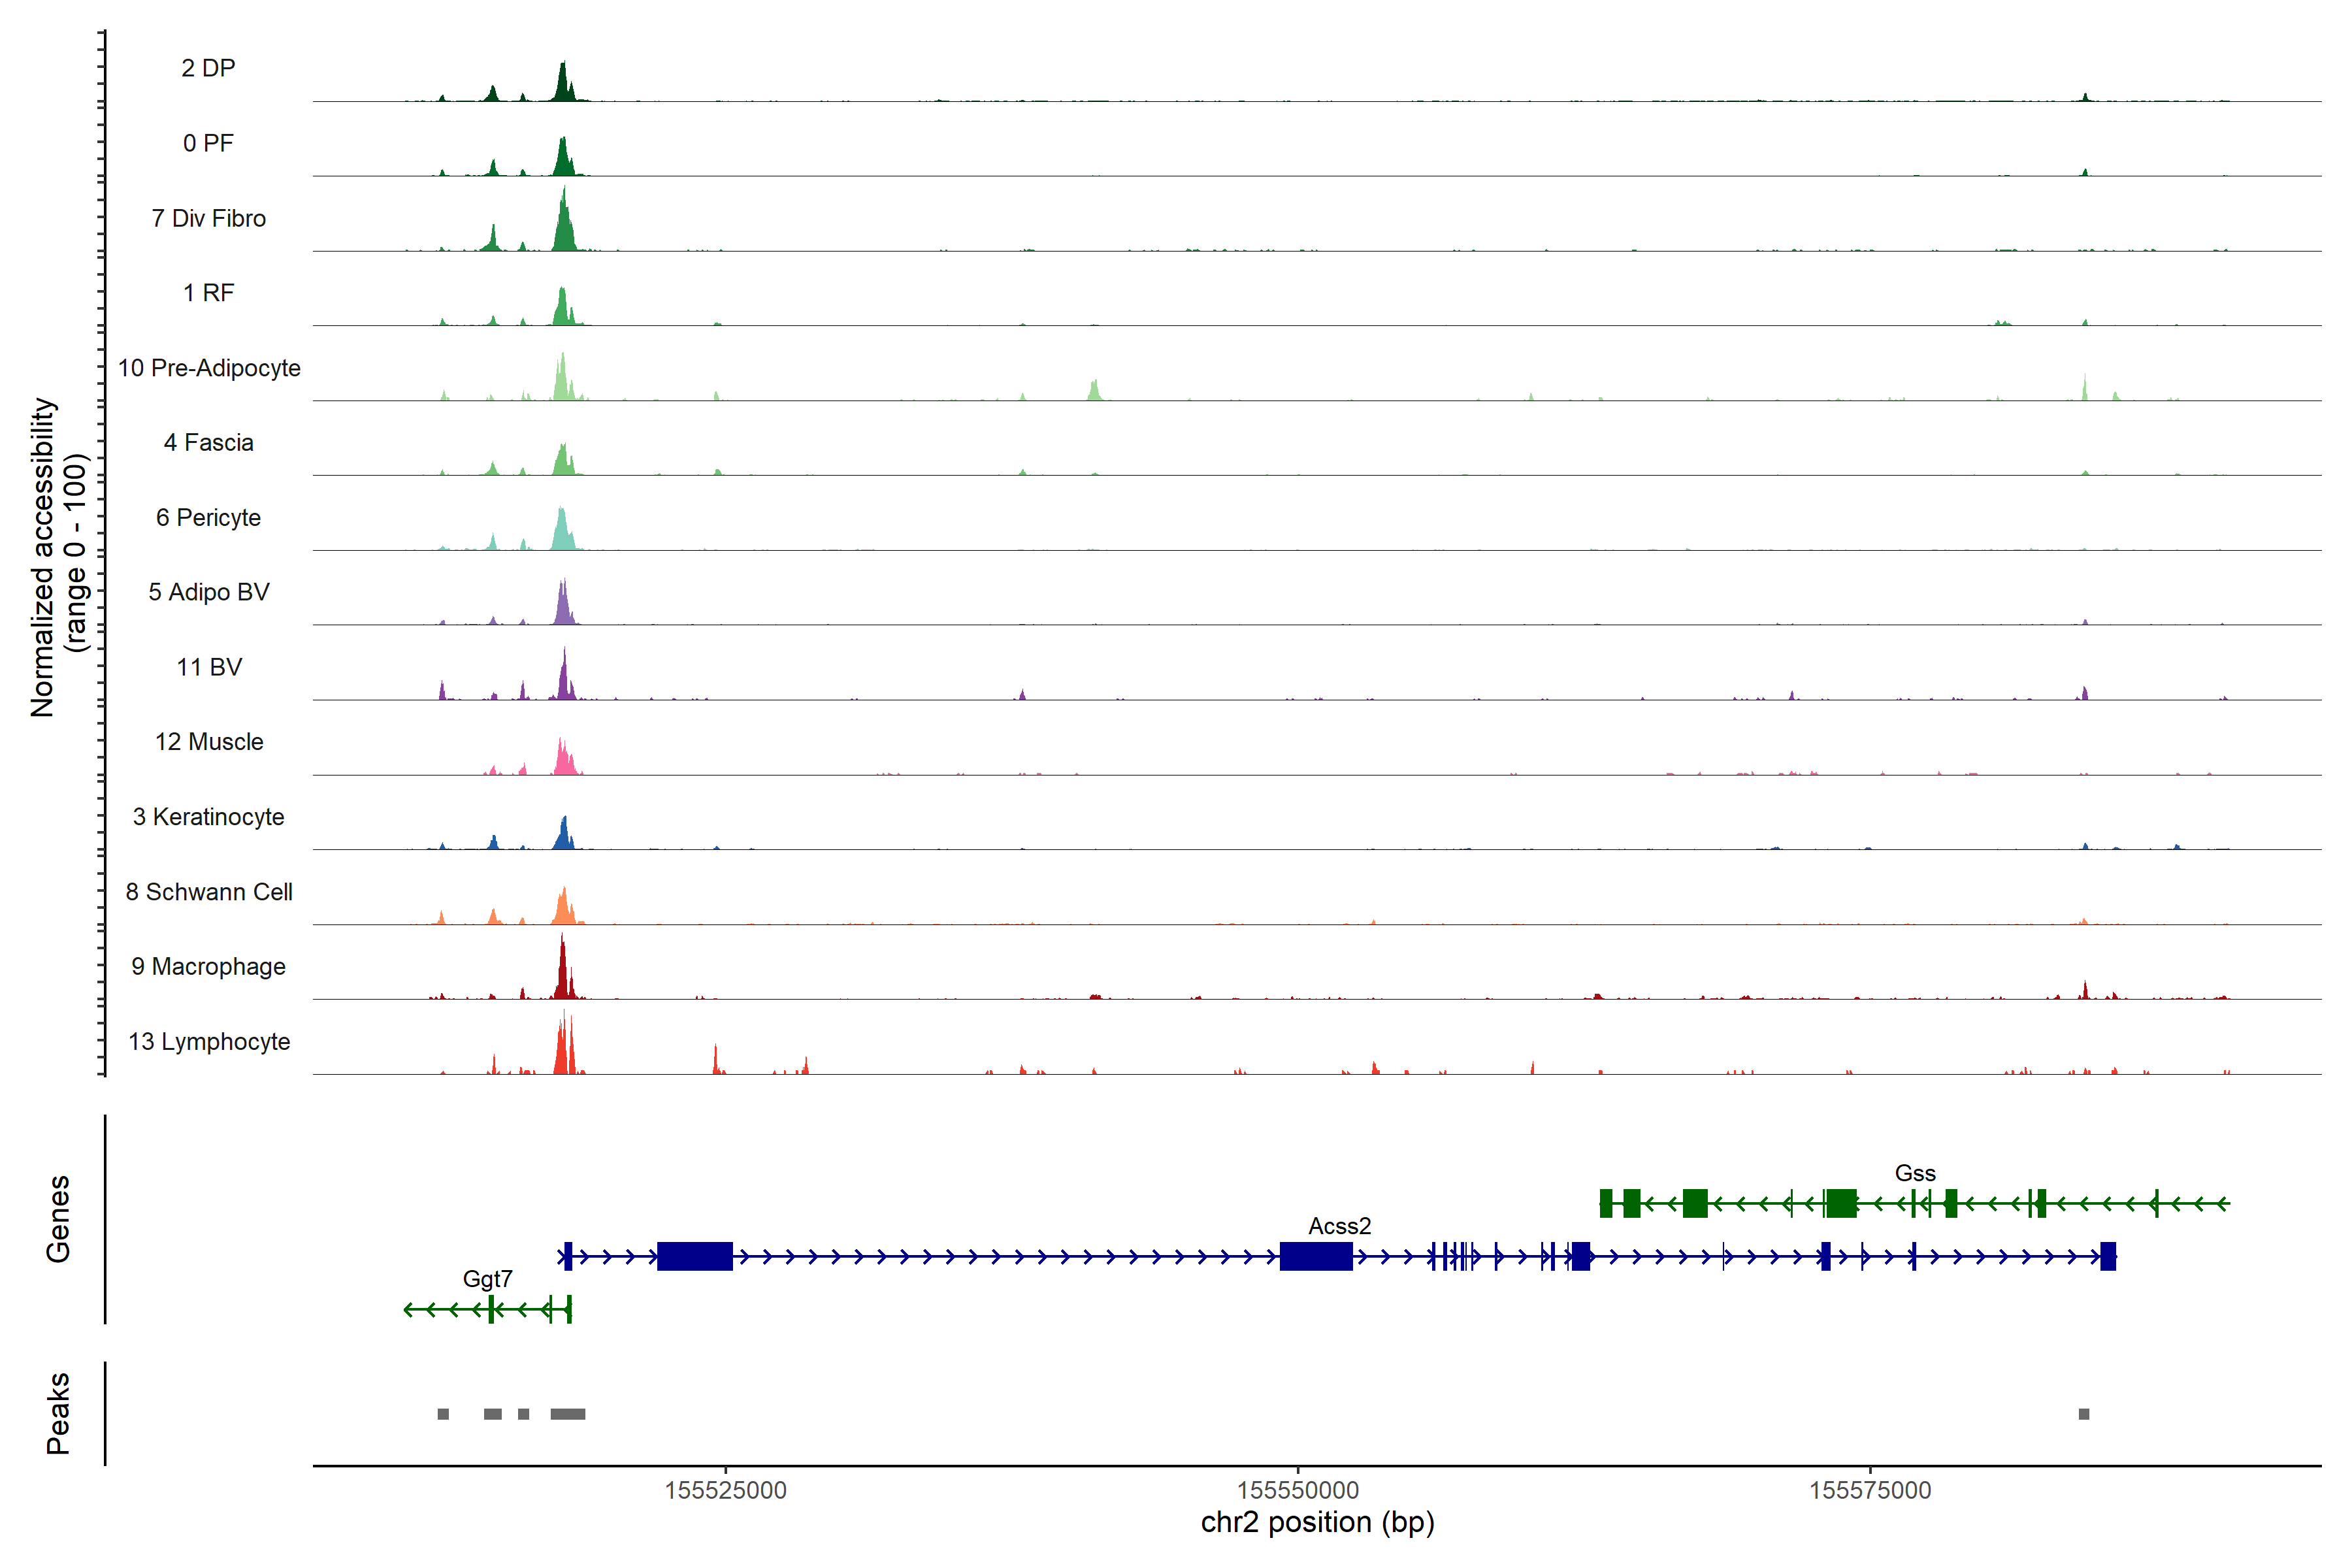Click the chr2 position (bp) axis title
Image resolution: width=2352 pixels, height=1568 pixels.
pos(1317,1523)
